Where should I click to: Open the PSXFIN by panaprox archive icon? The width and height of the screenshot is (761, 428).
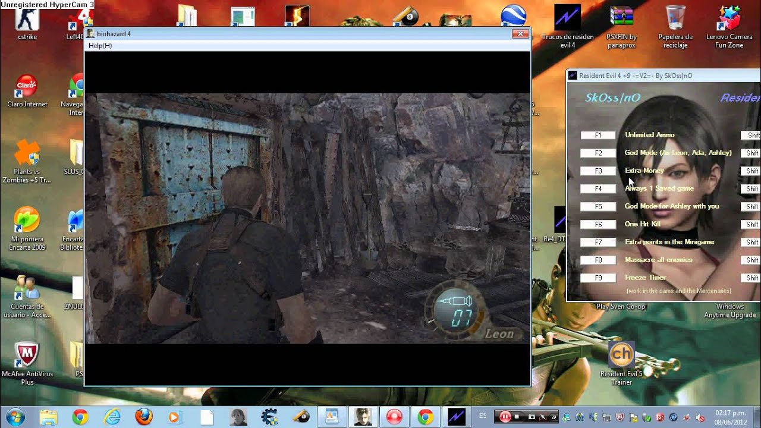pyautogui.click(x=621, y=18)
